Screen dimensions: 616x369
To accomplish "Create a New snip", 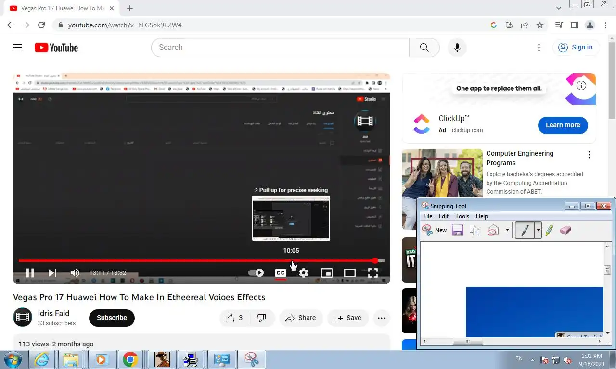I will point(435,230).
